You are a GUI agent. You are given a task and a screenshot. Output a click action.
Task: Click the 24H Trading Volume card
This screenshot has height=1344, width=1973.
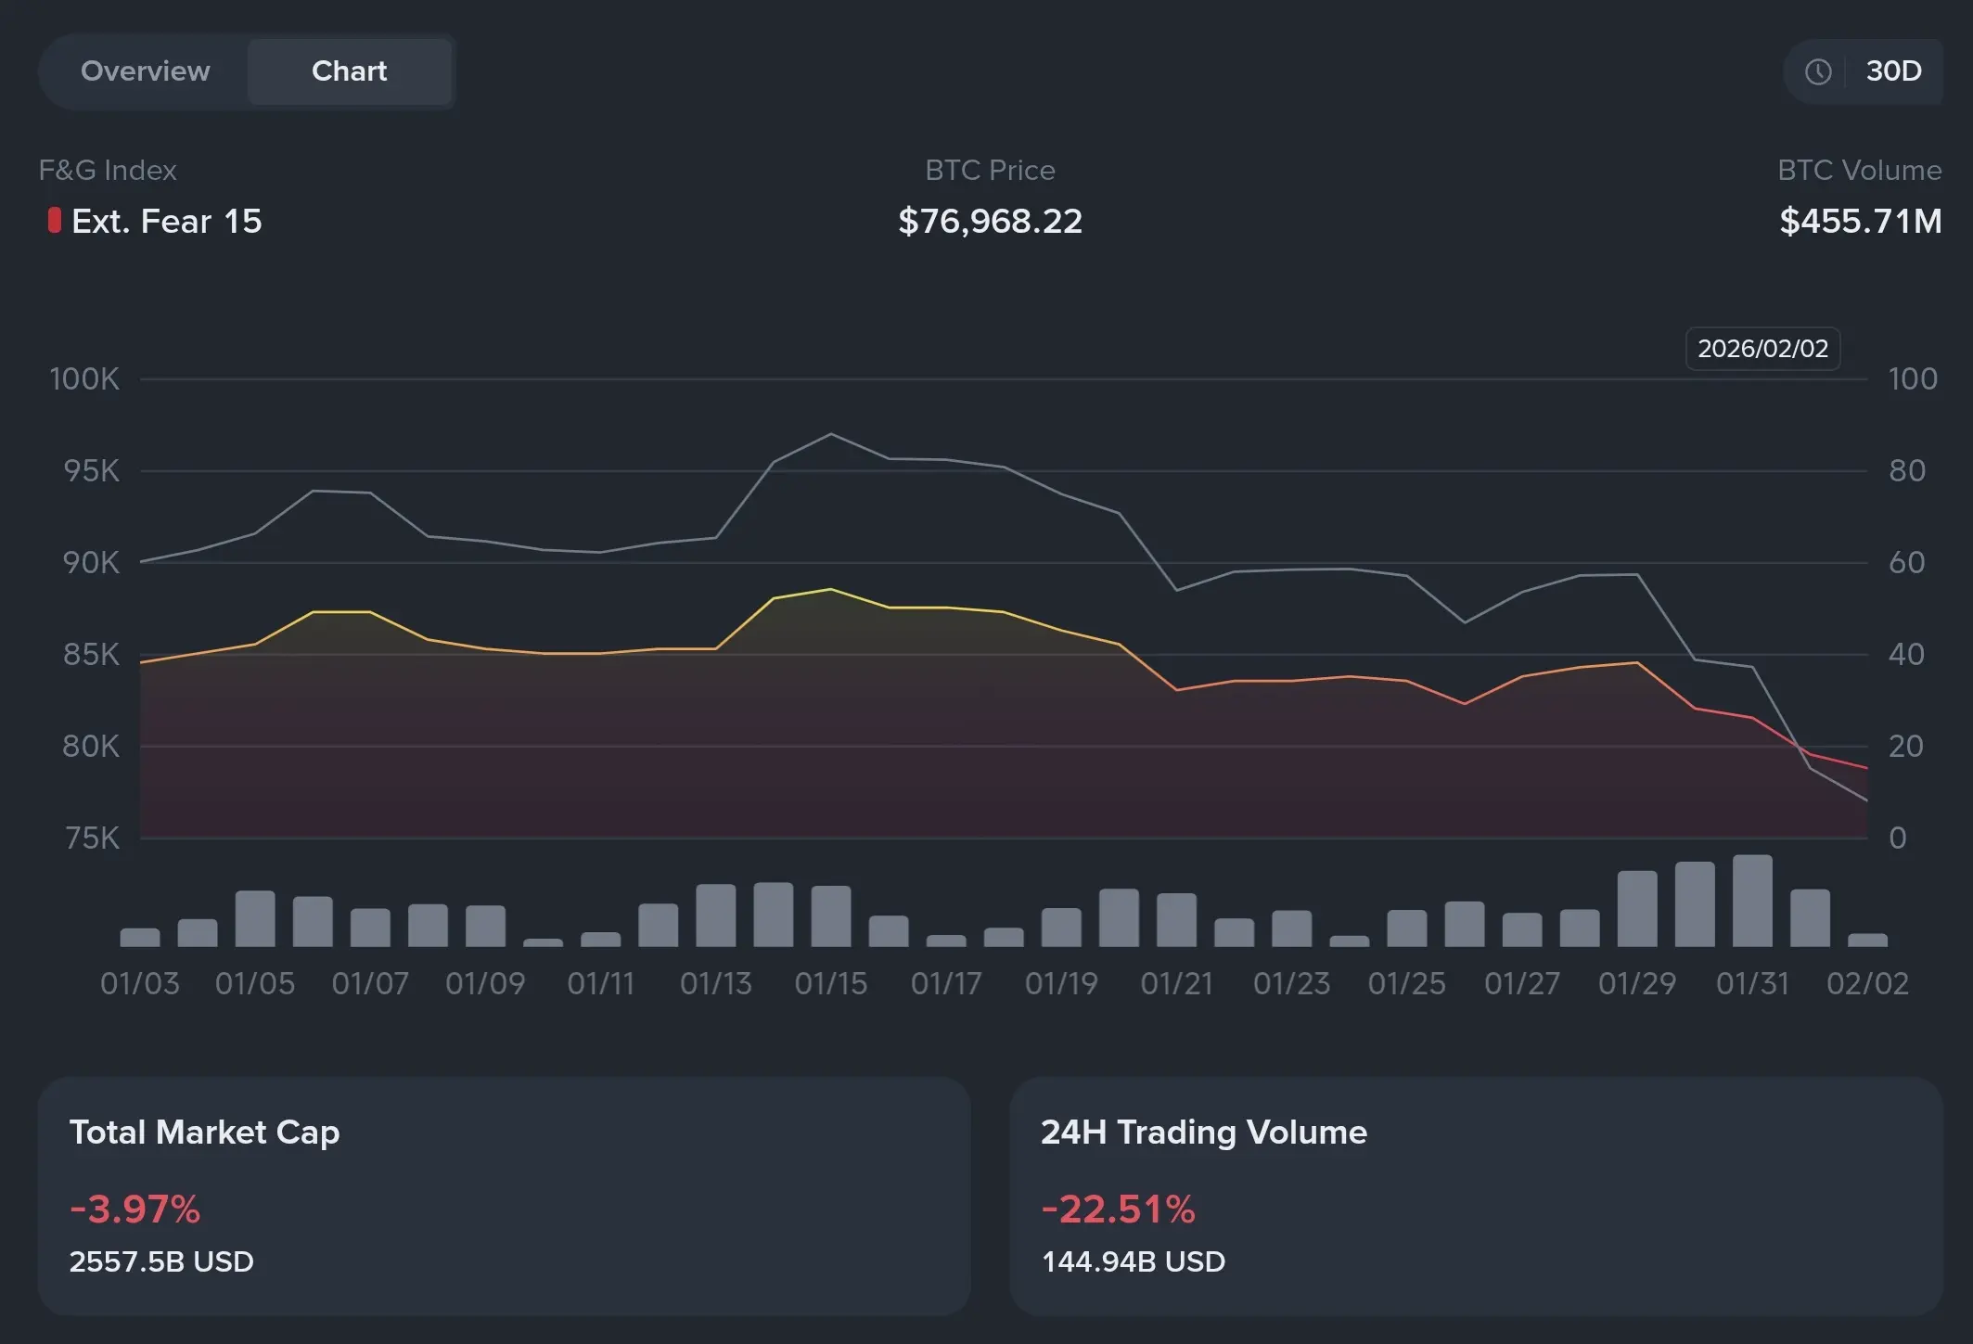tap(1475, 1195)
